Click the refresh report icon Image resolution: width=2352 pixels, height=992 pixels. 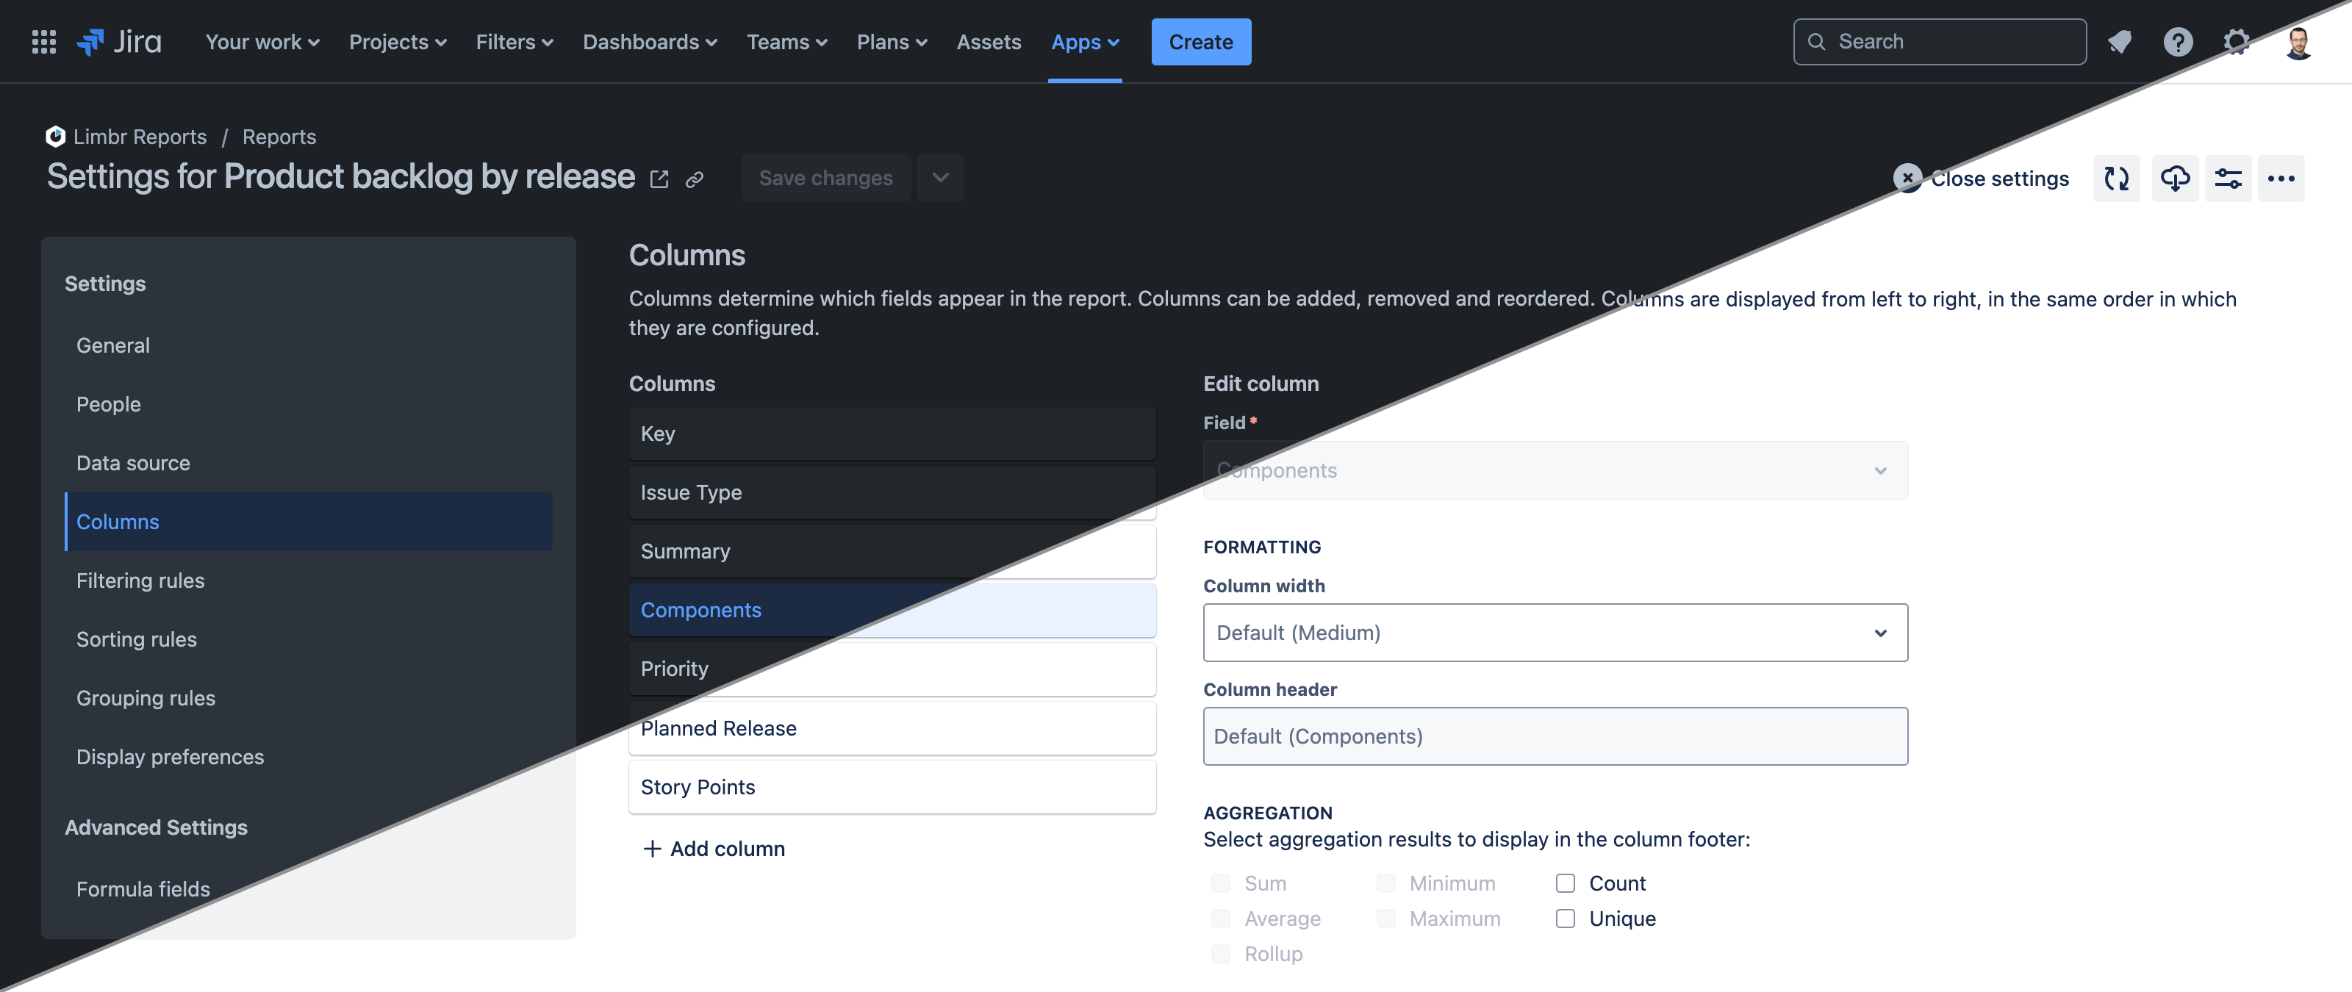point(2117,178)
